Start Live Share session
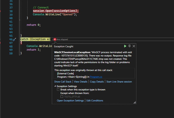 click(119, 82)
